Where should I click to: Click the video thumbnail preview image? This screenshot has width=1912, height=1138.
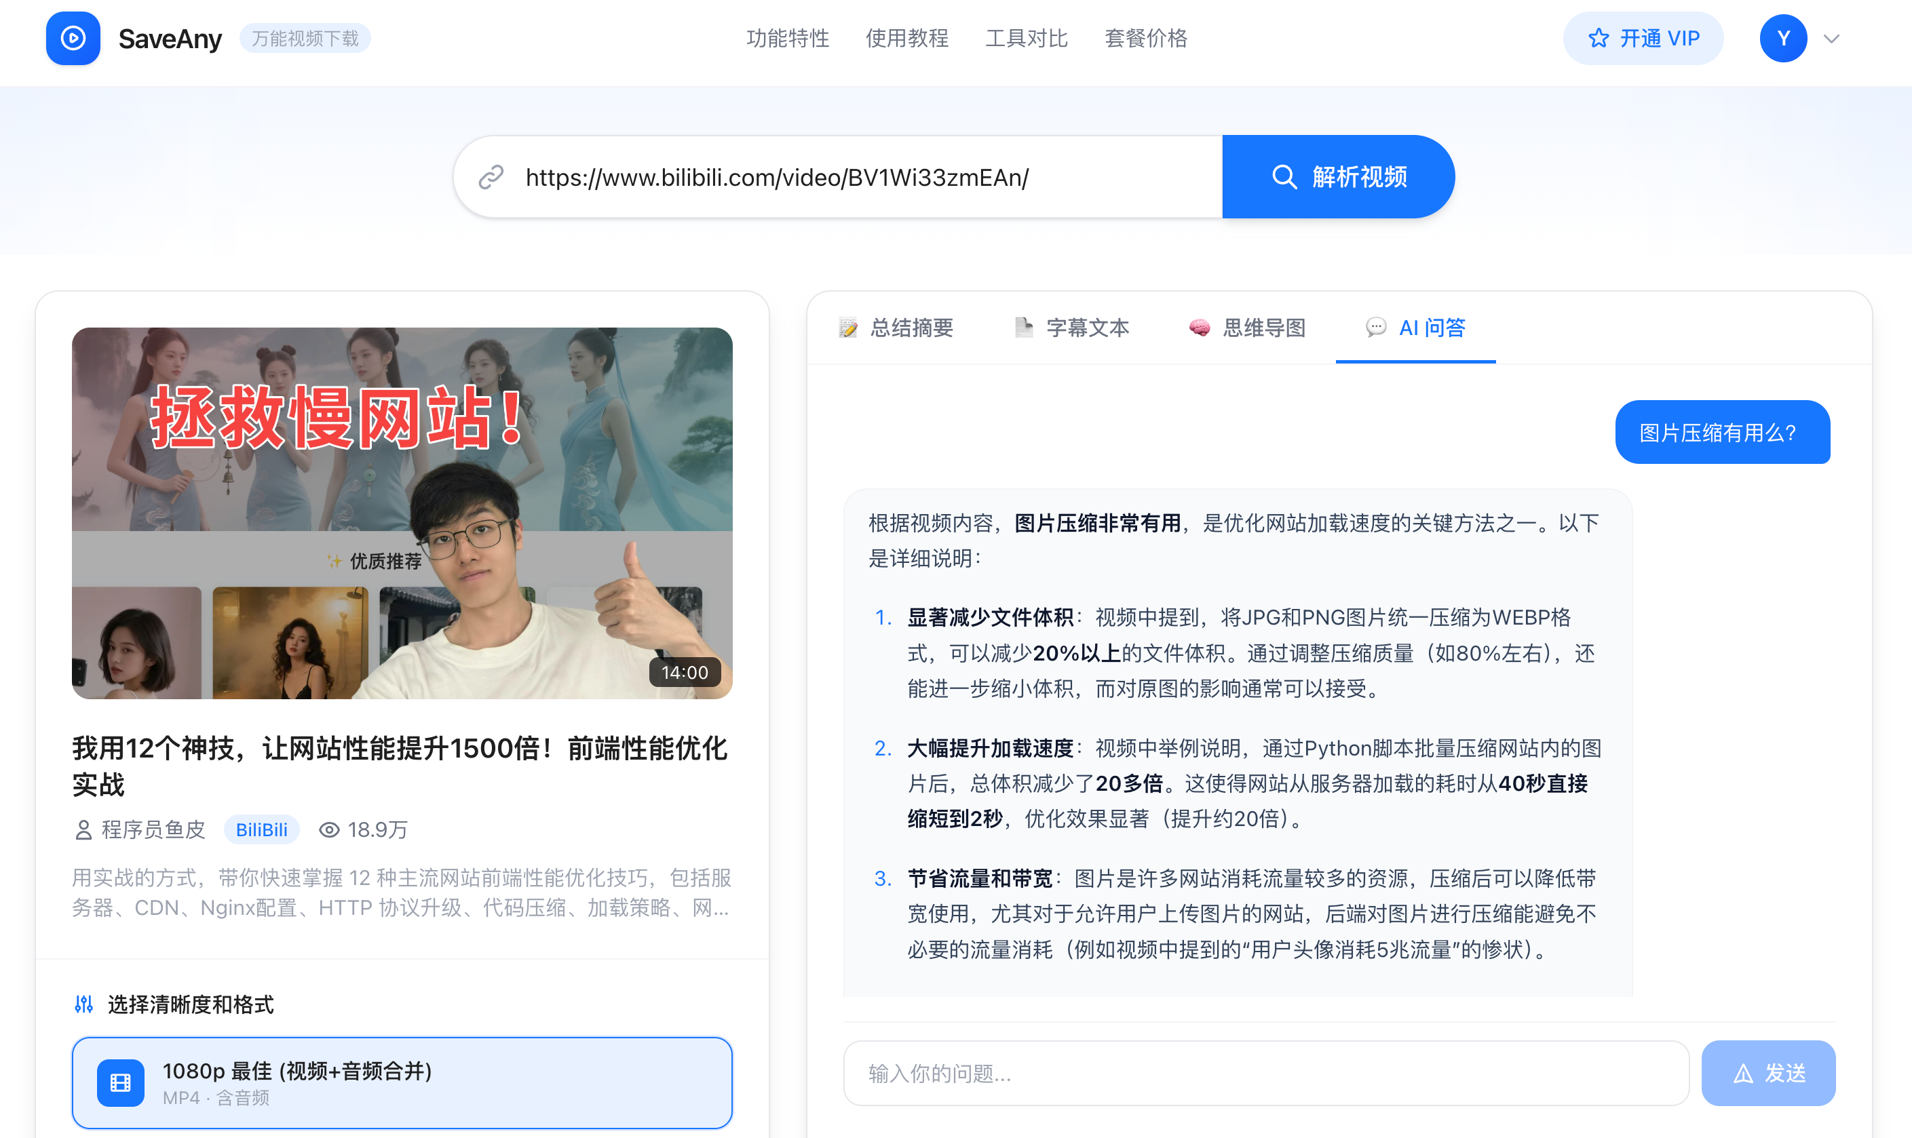click(402, 513)
